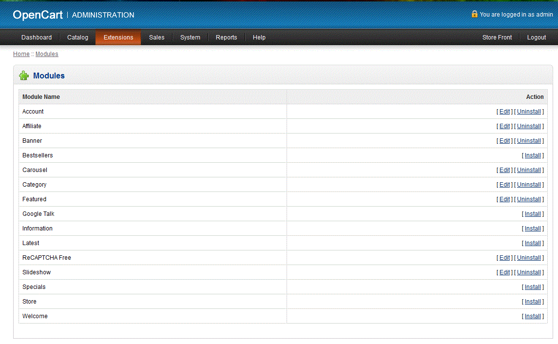Install the Bestsellers module
The height and width of the screenshot is (344, 558).
pyautogui.click(x=533, y=155)
